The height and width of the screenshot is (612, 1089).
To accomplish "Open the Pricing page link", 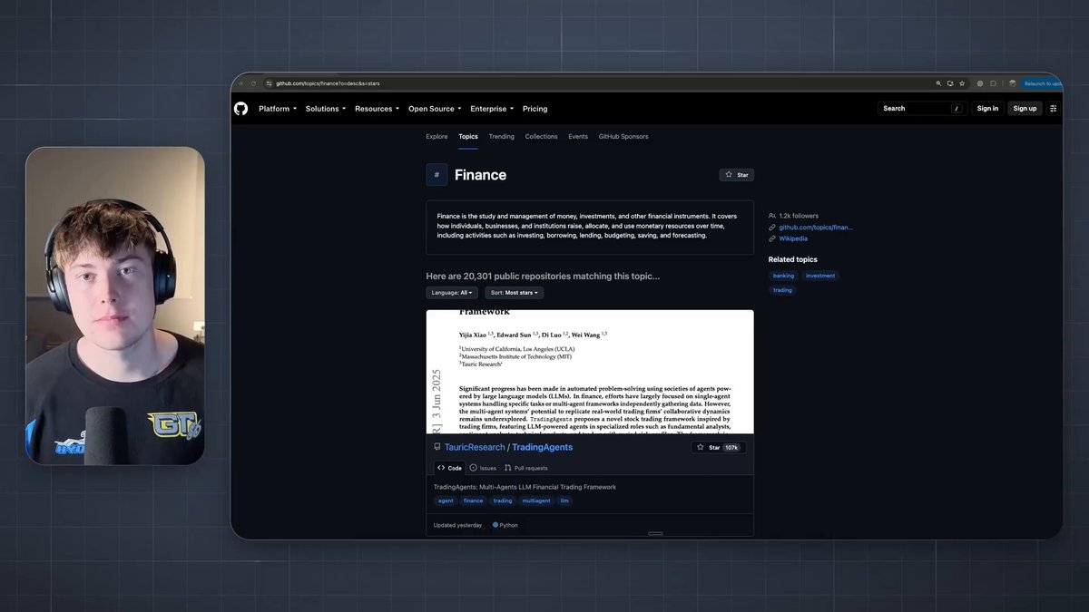I will pos(535,109).
